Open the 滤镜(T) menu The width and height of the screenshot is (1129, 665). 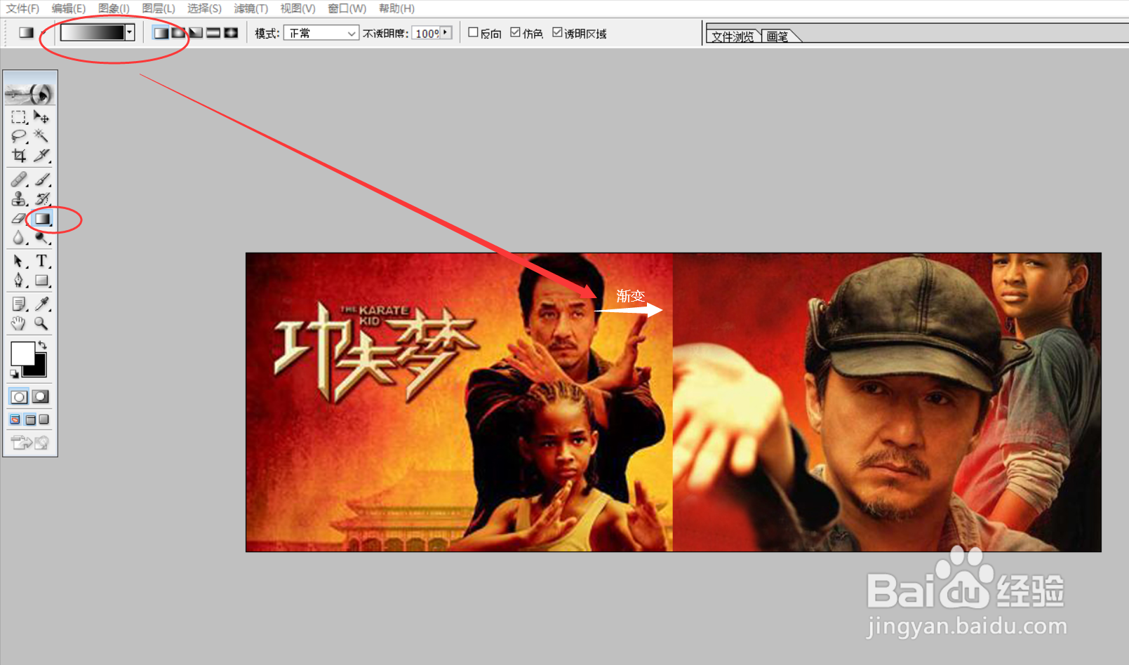[251, 8]
